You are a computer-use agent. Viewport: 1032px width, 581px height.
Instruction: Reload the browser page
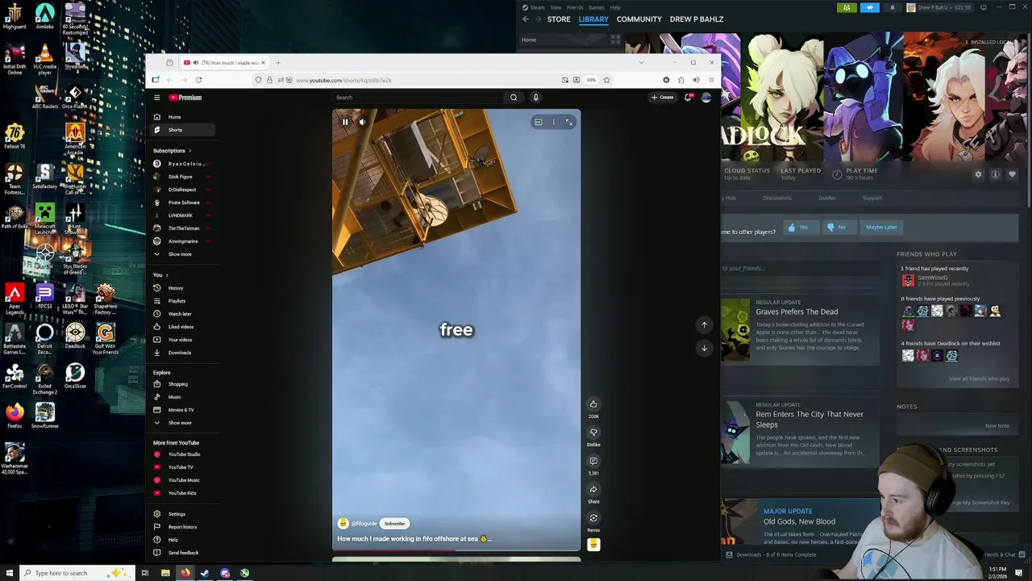pos(198,80)
